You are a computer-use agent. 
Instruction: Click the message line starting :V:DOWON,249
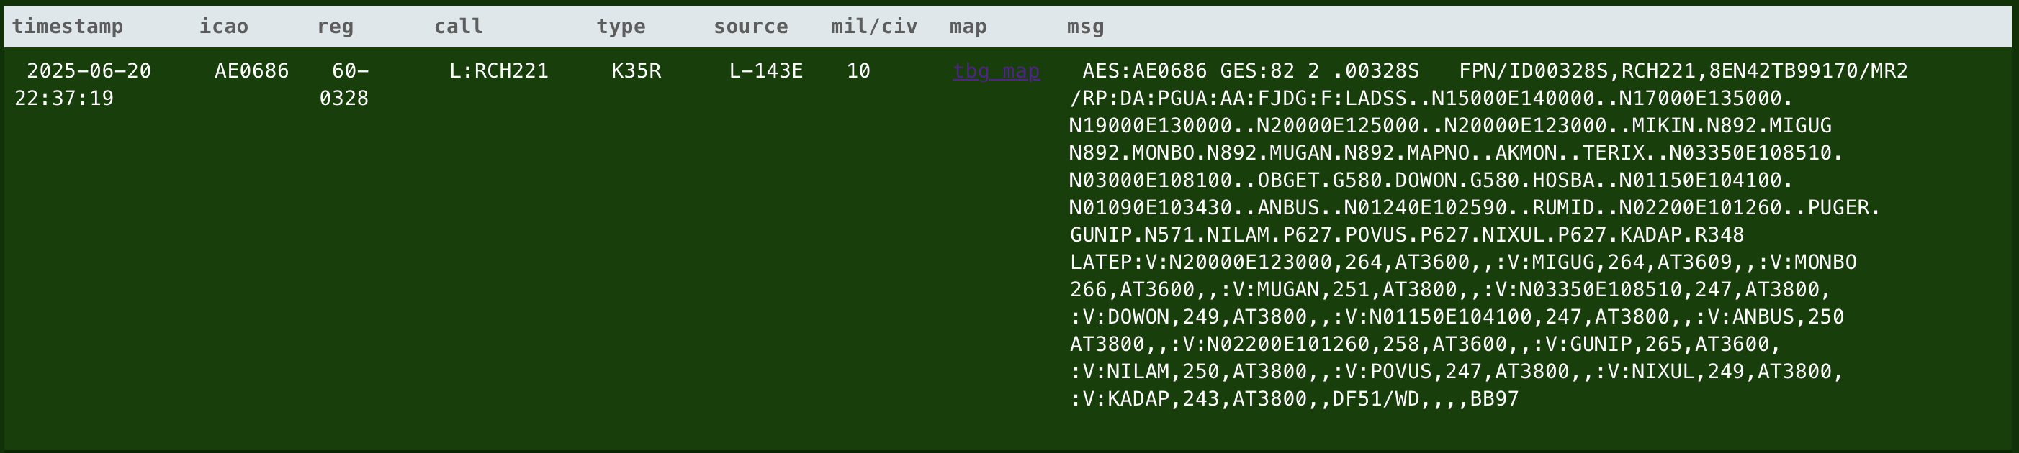coord(1457,317)
